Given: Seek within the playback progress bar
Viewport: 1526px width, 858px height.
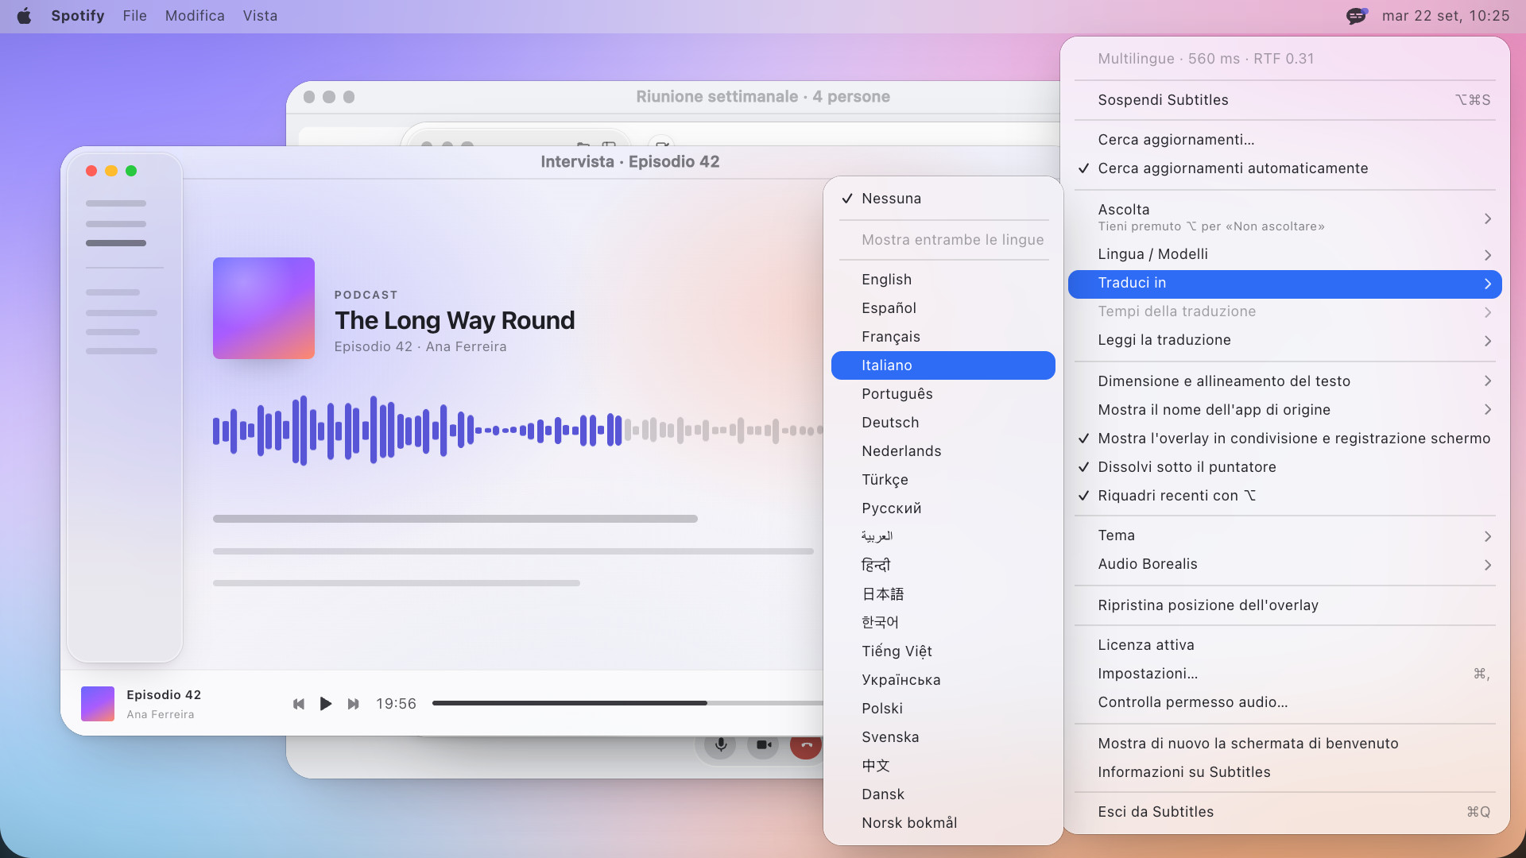Looking at the screenshot, I should (x=627, y=703).
